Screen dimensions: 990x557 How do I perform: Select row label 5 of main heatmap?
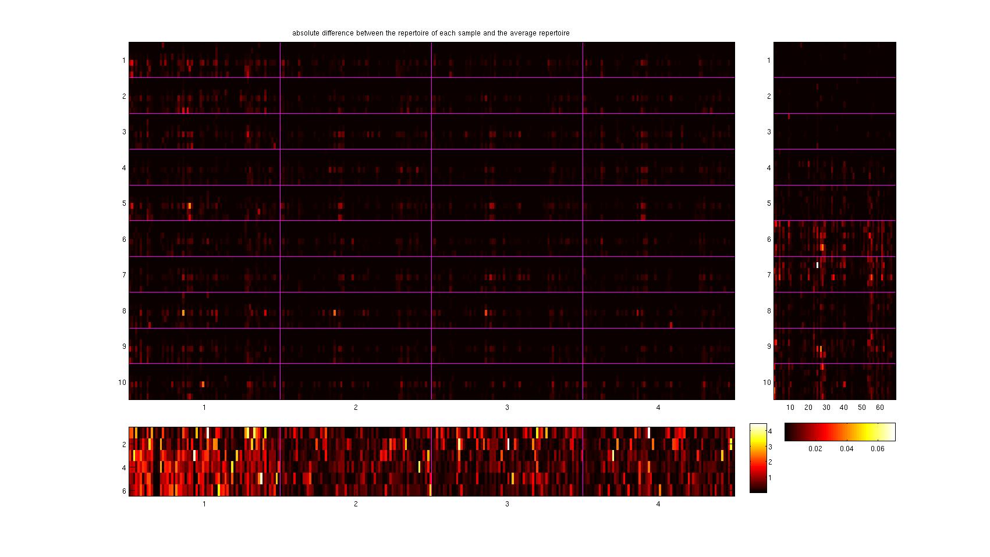click(124, 203)
